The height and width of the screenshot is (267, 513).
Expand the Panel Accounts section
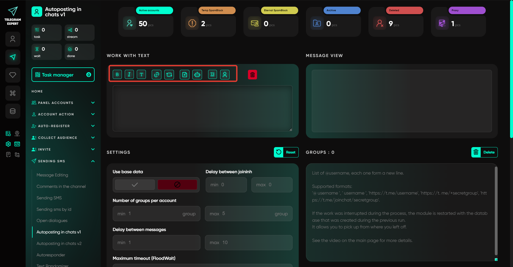click(93, 103)
